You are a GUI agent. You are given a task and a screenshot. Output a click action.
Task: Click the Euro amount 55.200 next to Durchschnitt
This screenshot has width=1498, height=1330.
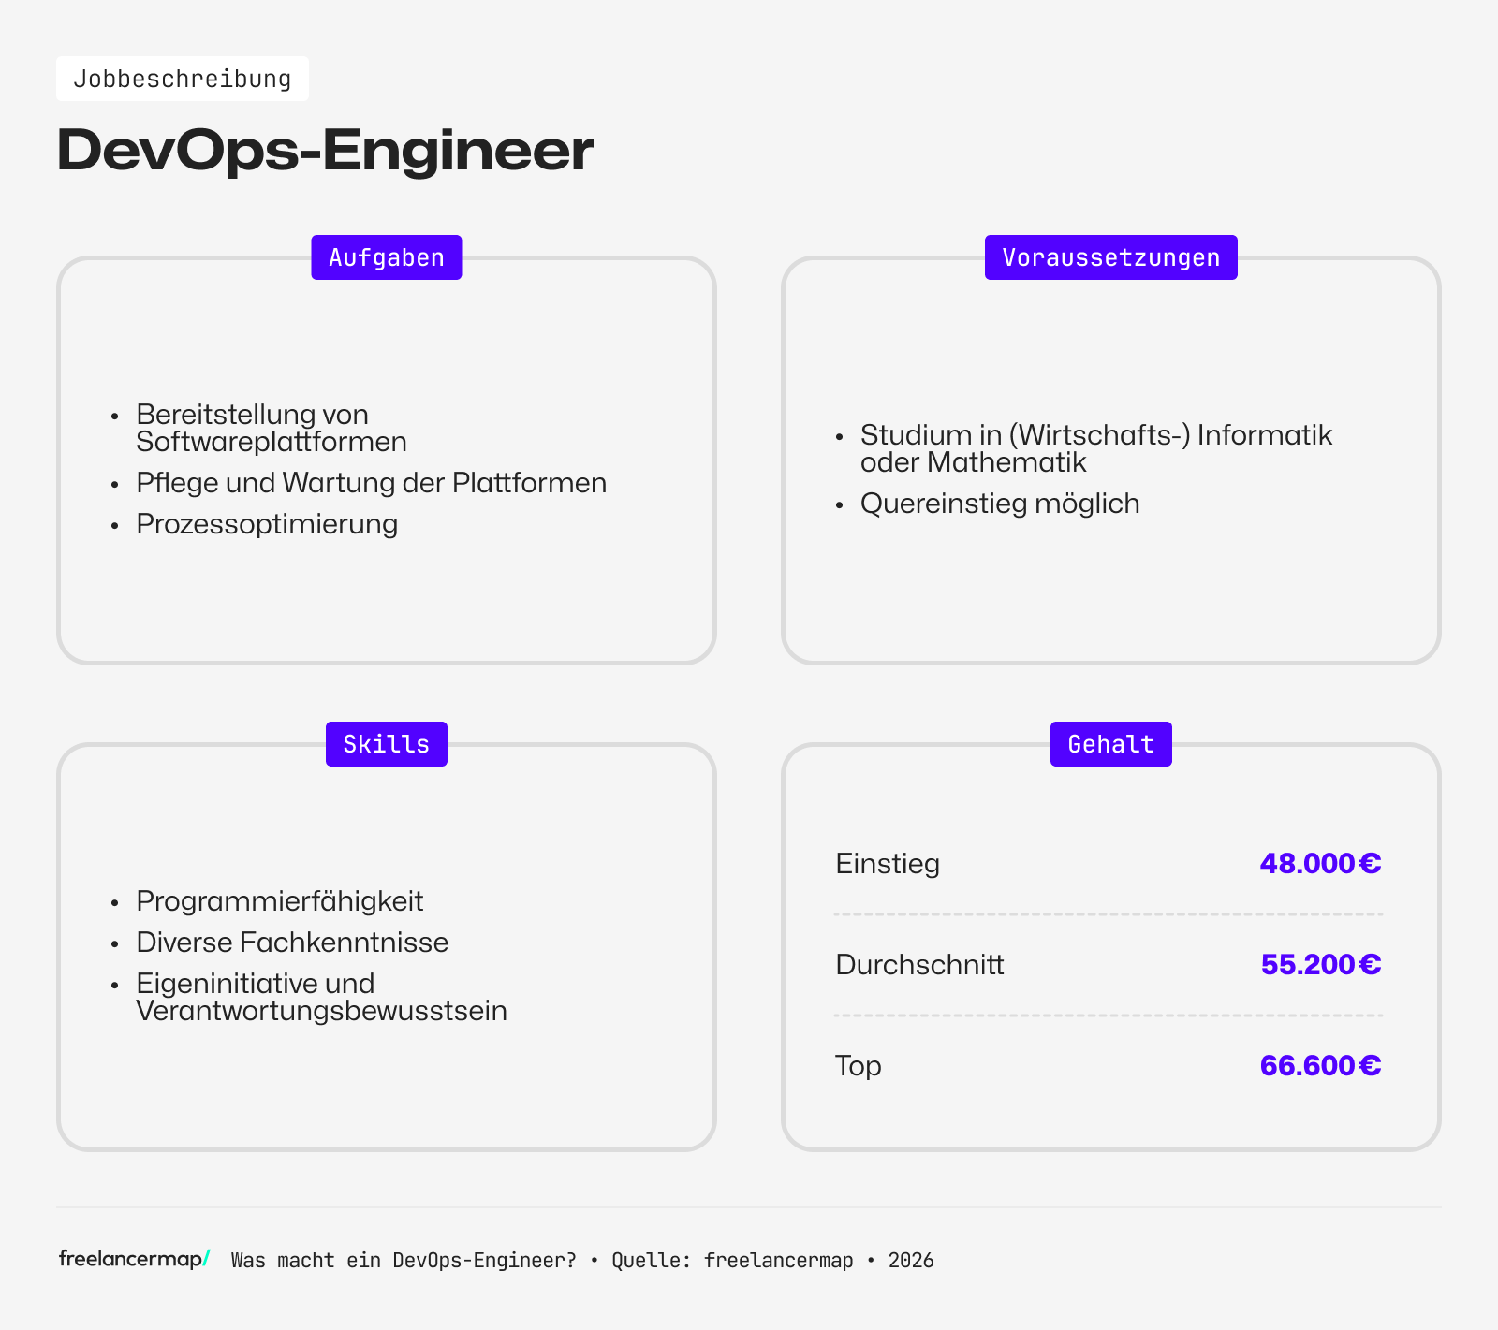(x=1320, y=964)
